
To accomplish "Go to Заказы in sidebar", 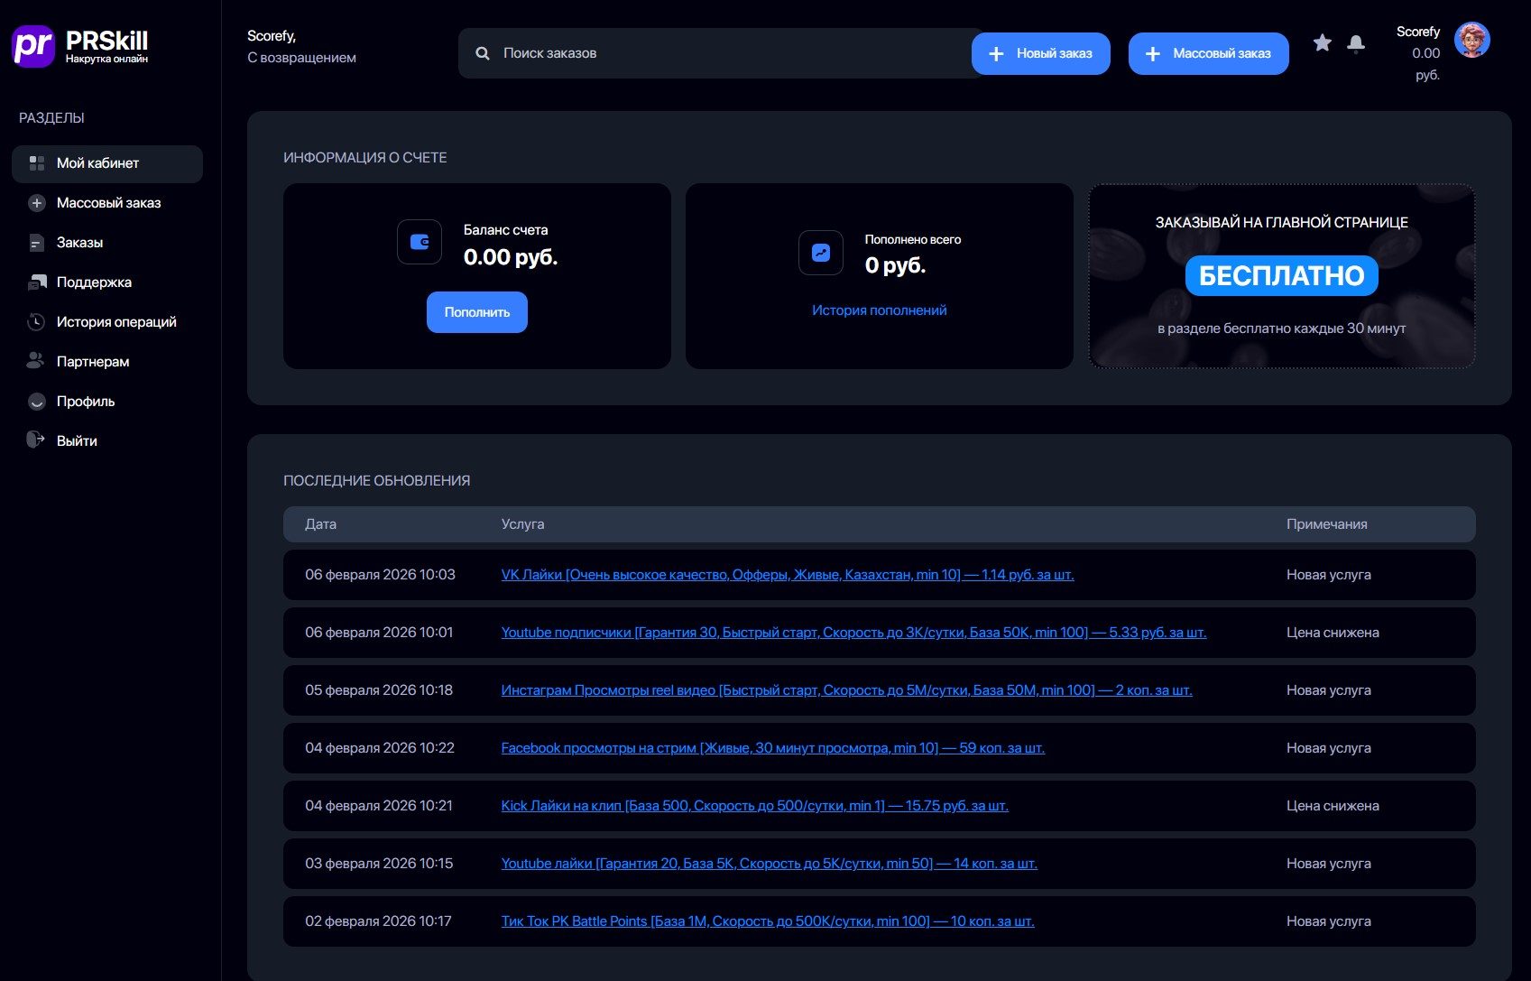I will pos(79,243).
